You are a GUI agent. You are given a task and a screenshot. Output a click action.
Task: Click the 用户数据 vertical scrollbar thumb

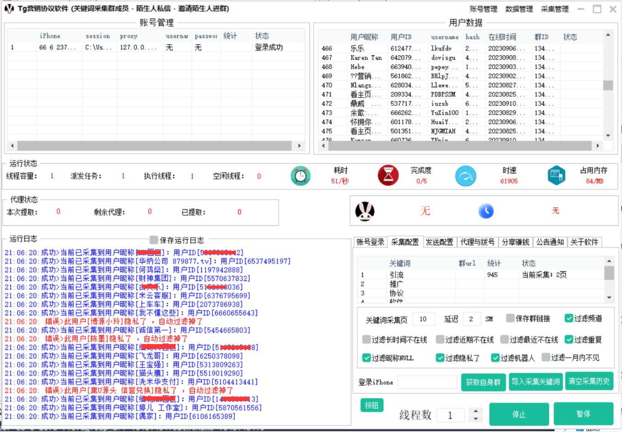[608, 85]
